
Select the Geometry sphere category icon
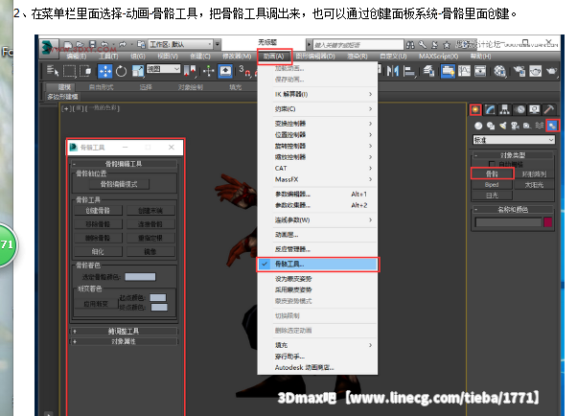point(478,126)
